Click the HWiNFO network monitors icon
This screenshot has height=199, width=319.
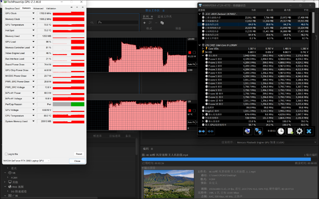coord(258,131)
